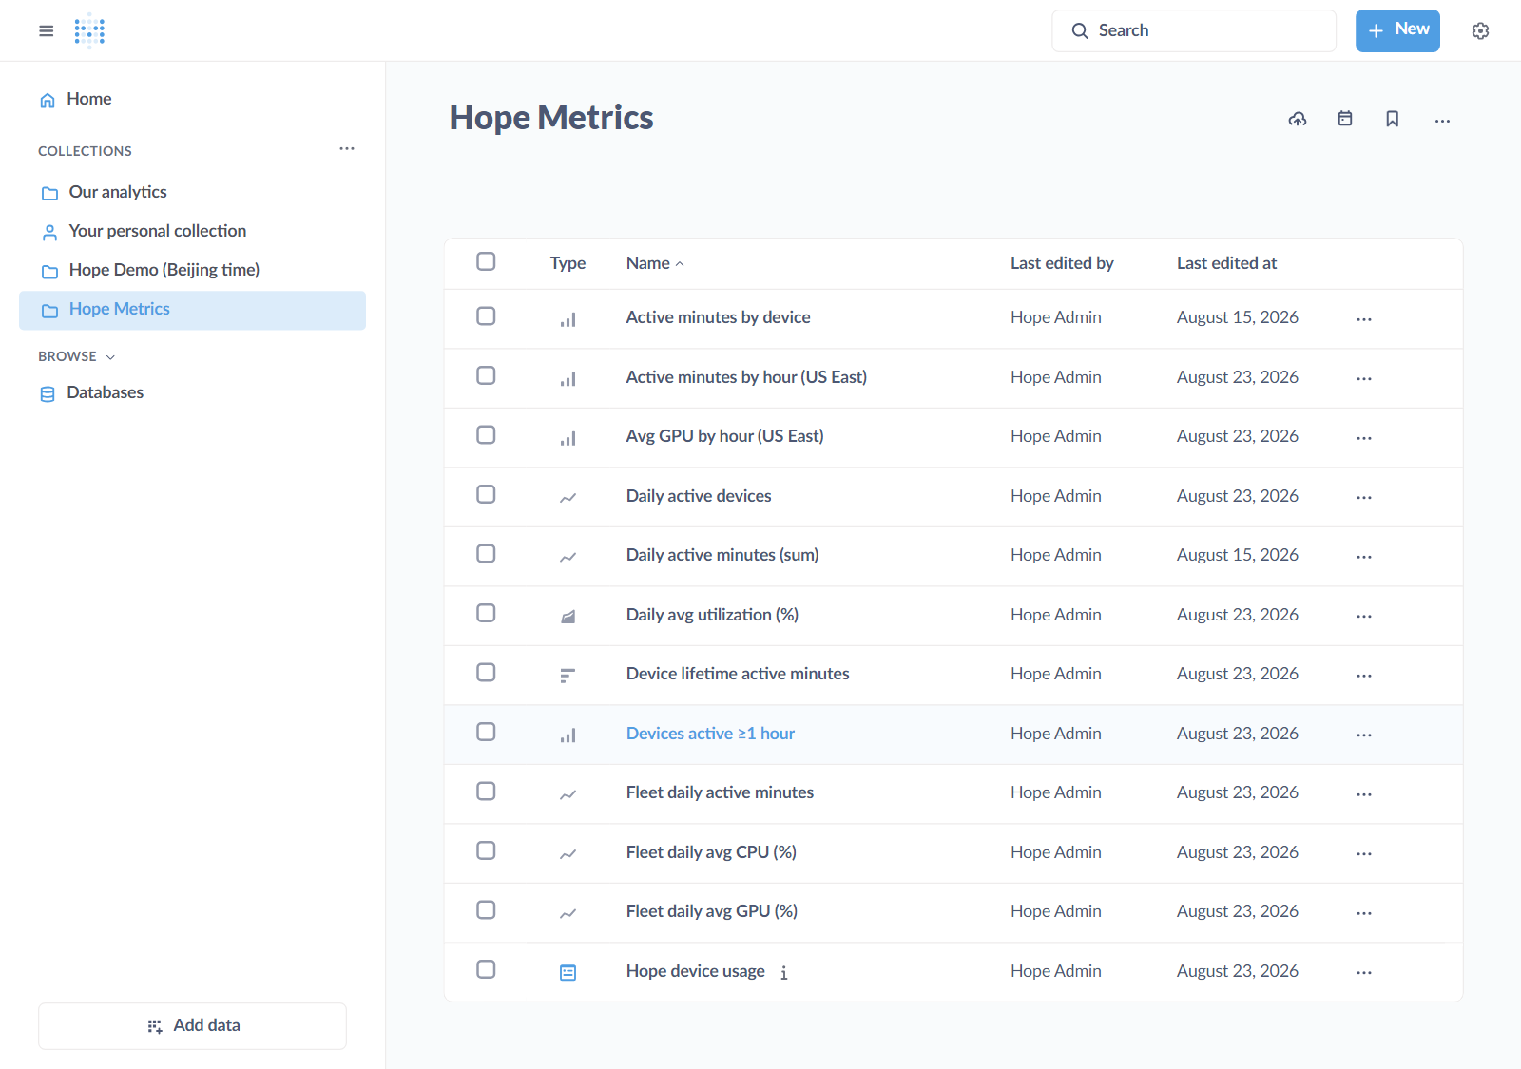The height and width of the screenshot is (1069, 1521).
Task: Open row menu for Avg GPU by hour
Action: coord(1364,438)
